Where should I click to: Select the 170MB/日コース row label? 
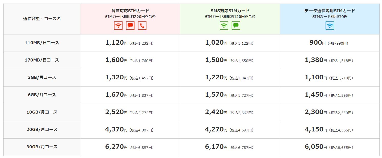tap(42, 60)
